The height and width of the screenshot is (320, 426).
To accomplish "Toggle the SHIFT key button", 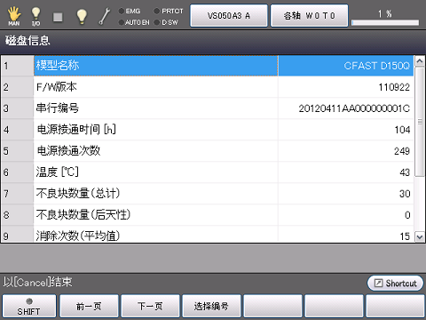I will (x=28, y=307).
